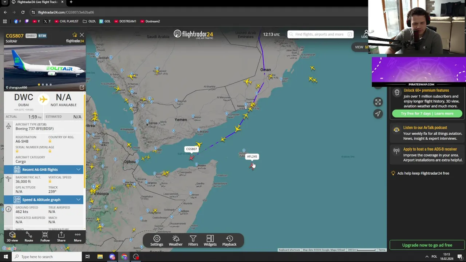
Task: Select the CGS807 aircraft on map
Action: pos(191,158)
